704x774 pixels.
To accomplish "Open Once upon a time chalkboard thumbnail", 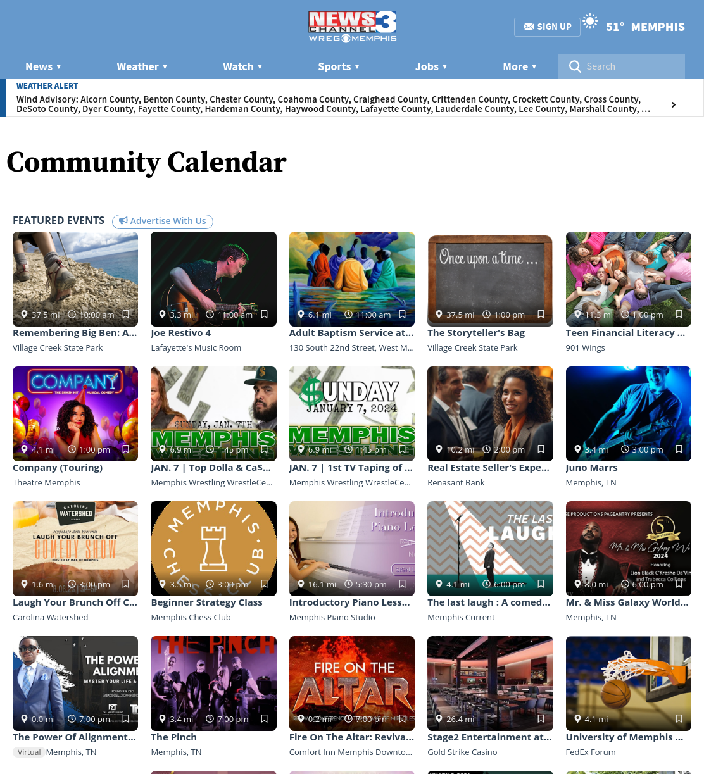I will (490, 279).
